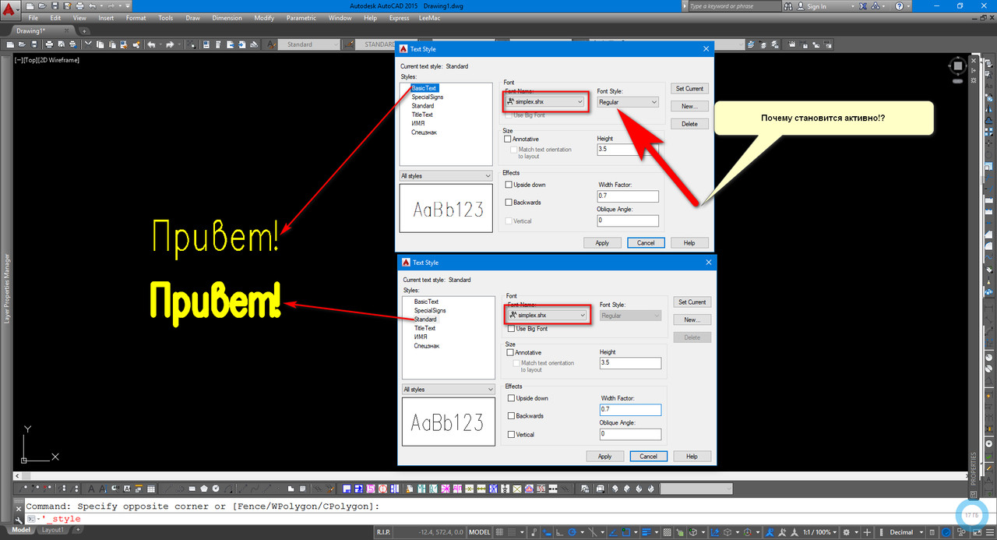
Task: Click Customization hamburger icon in status bar
Action: point(990,531)
